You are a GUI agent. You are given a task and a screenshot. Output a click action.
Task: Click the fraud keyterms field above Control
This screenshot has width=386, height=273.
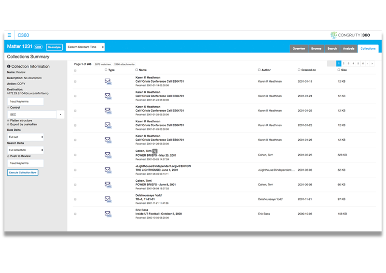pos(26,101)
